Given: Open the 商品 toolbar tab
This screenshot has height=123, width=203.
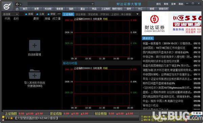Looking at the screenshot, I should coord(94,9).
